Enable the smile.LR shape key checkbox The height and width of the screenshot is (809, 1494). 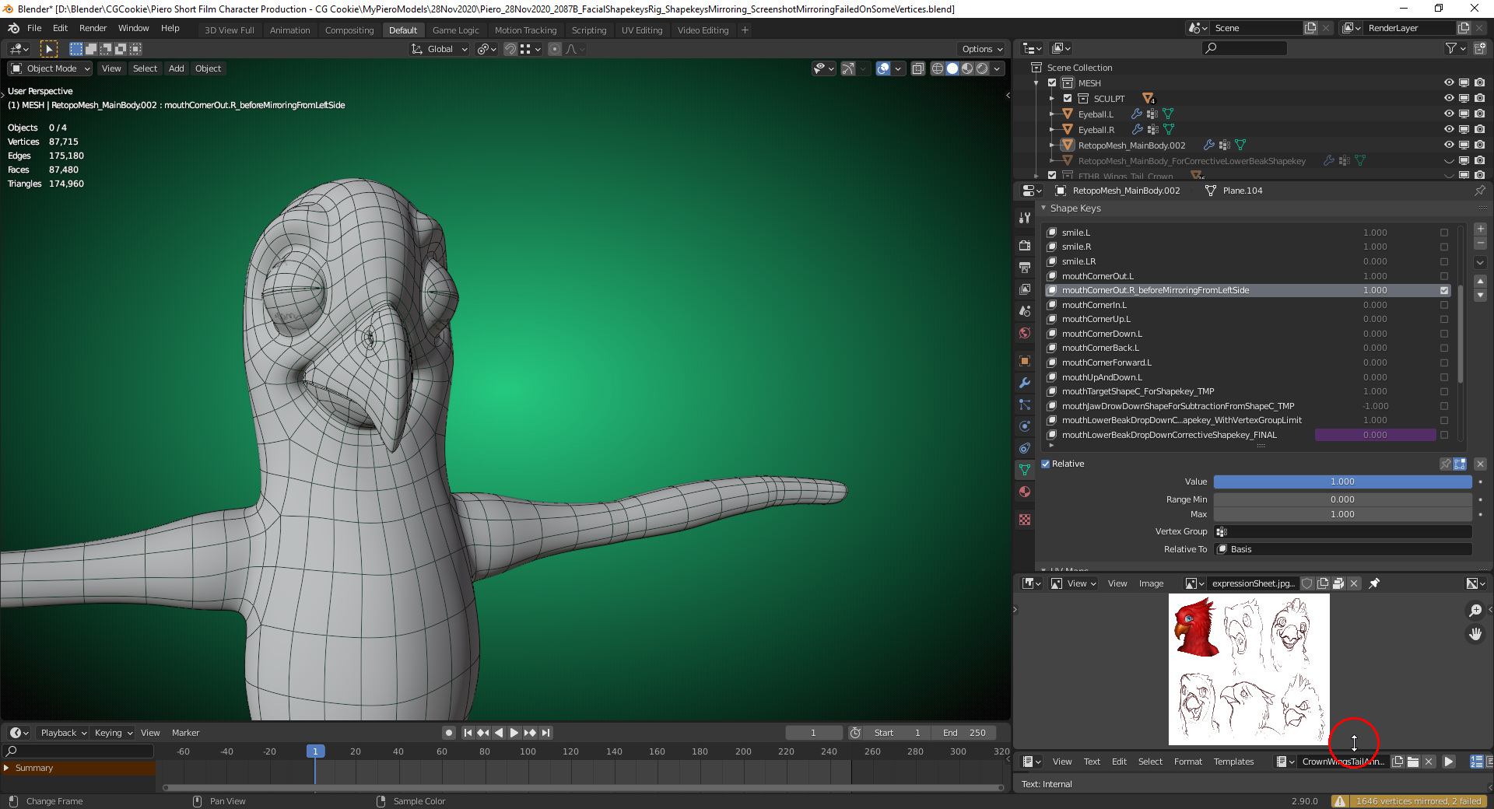pos(1444,261)
